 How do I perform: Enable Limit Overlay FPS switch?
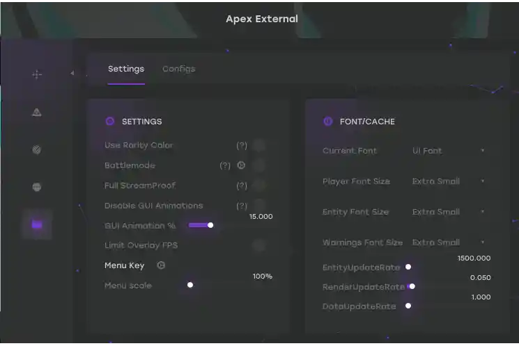tap(259, 245)
